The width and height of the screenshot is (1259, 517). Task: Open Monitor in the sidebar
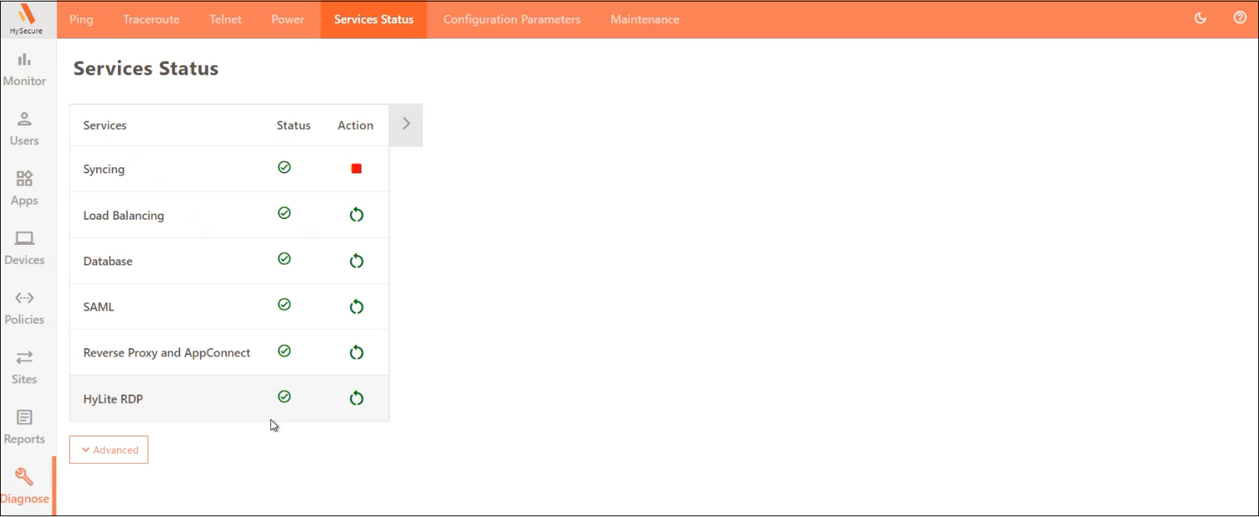click(24, 69)
